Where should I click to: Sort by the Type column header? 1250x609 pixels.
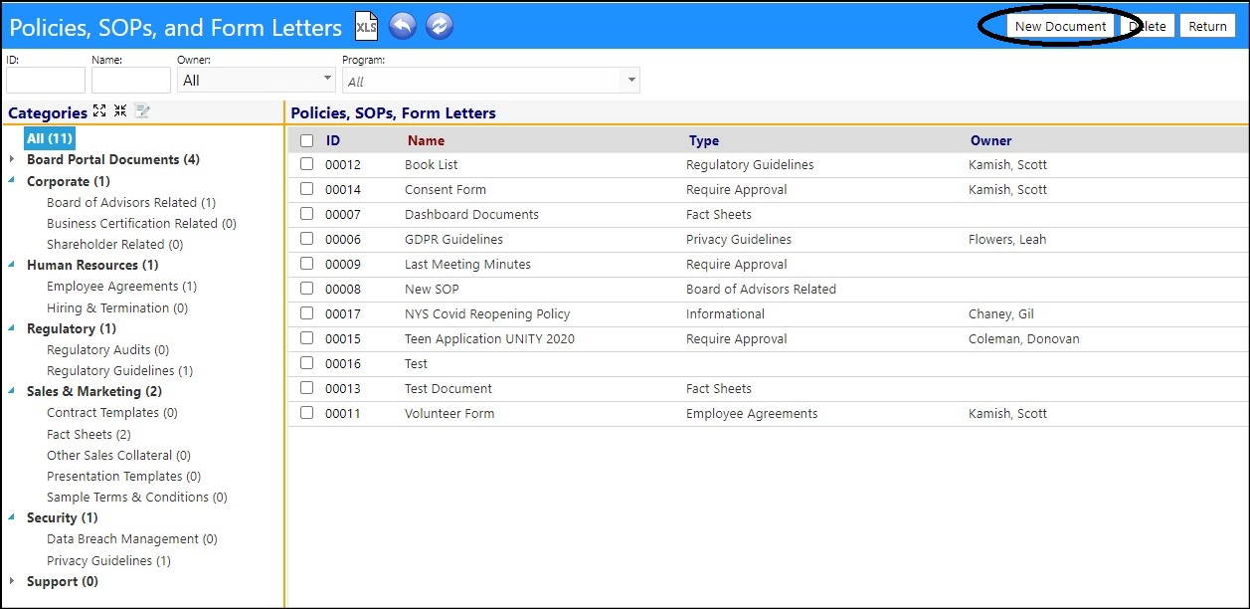(x=703, y=141)
